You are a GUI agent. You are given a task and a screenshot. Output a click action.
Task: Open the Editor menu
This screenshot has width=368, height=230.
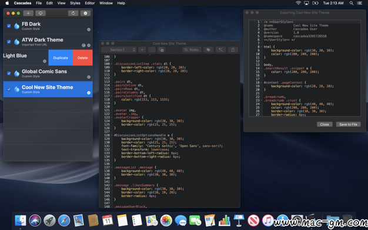point(90,3)
